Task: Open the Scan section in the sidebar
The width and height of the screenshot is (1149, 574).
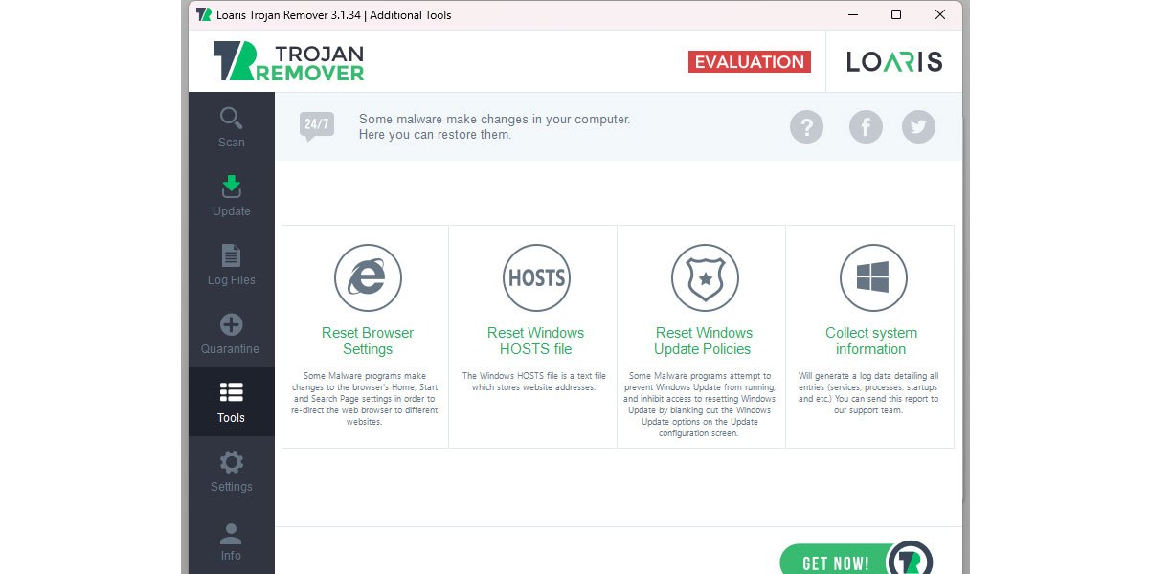Action: (231, 127)
